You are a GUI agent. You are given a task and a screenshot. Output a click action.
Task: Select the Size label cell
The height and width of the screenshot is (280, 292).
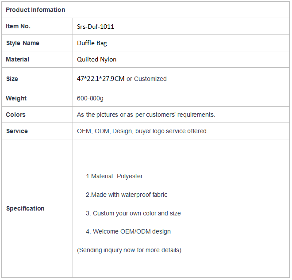[x=37, y=79]
